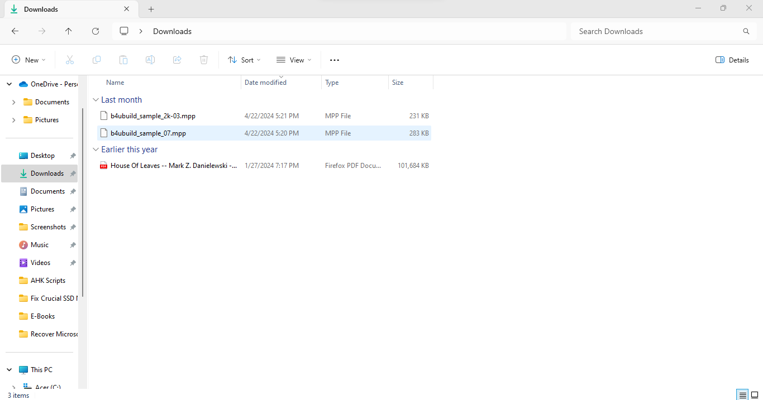Open the Sort dropdown
763x400 pixels.
(244, 60)
